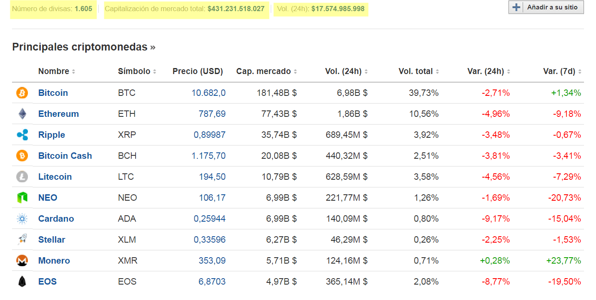Click the Ripple logo icon
The height and width of the screenshot is (300, 596).
click(22, 135)
